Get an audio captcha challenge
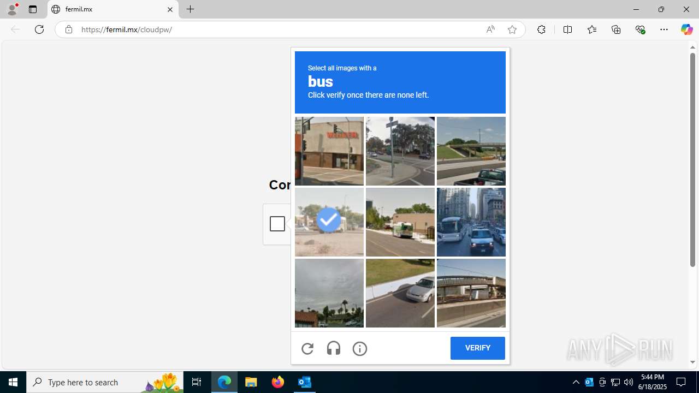Viewport: 699px width, 393px height. (334, 348)
